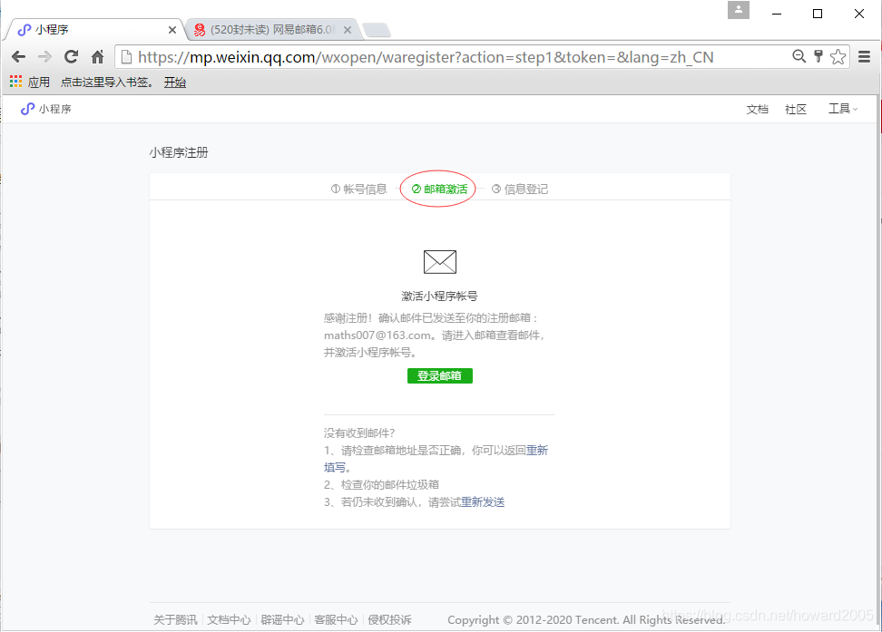Open the browser hamburger menu
This screenshot has height=632, width=882.
[x=864, y=56]
